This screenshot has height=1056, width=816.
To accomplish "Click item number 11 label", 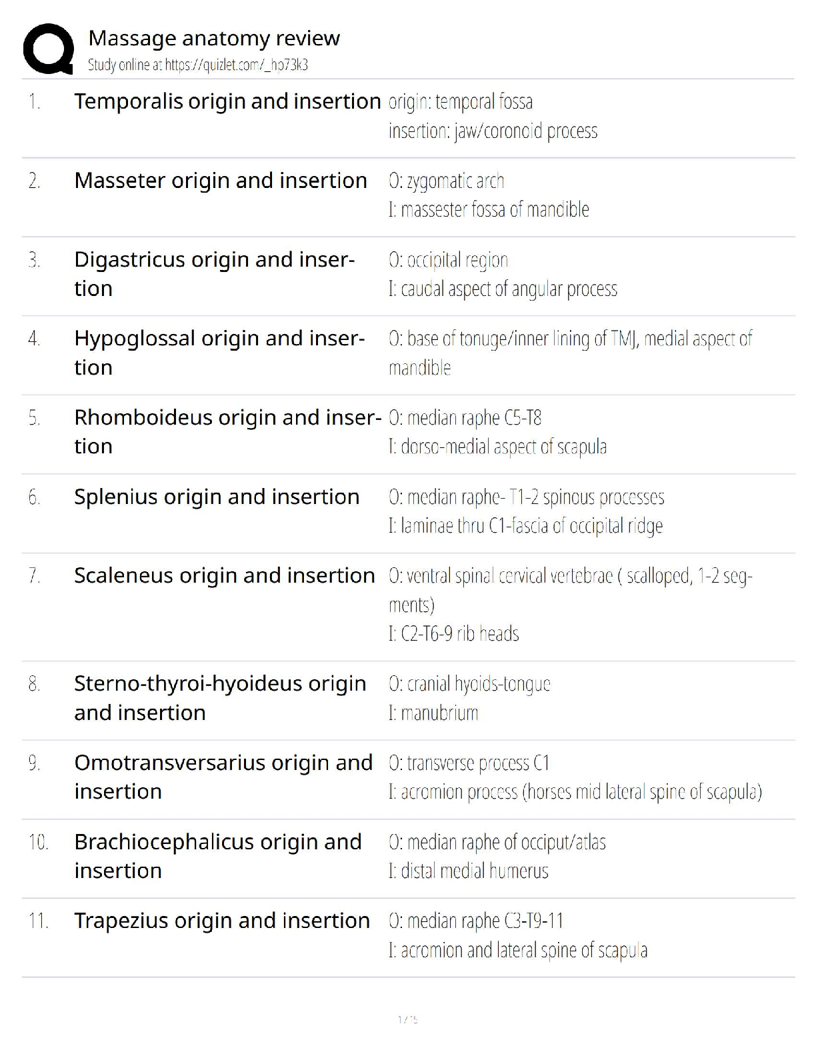I will [39, 921].
